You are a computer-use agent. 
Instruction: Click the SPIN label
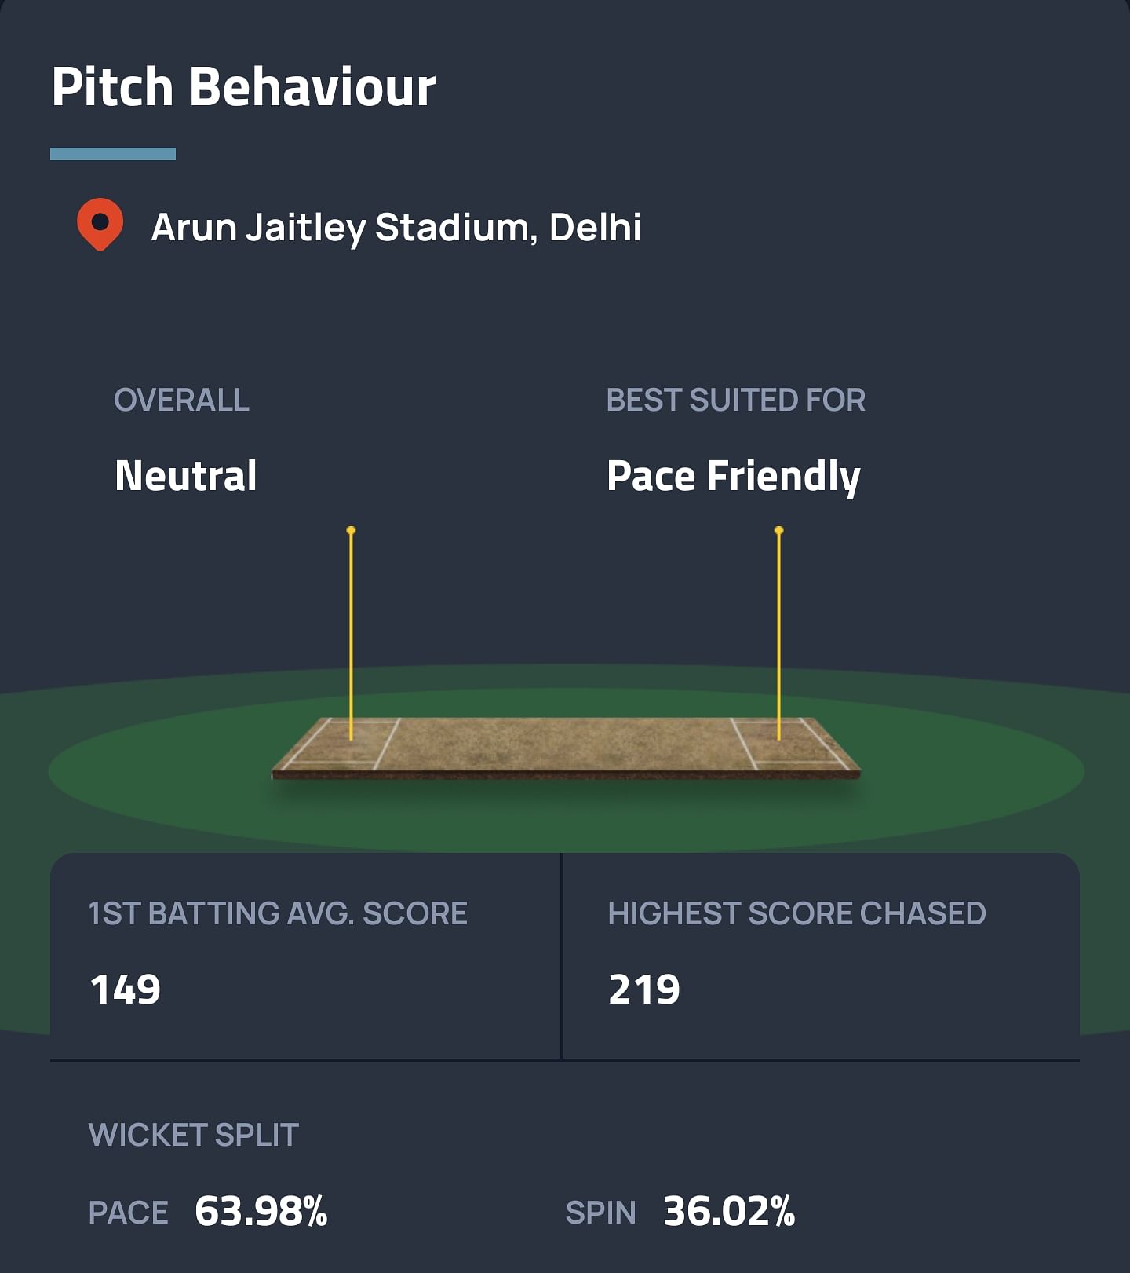[x=600, y=1213]
